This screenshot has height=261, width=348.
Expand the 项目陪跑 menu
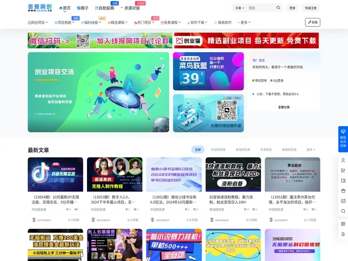[64, 22]
